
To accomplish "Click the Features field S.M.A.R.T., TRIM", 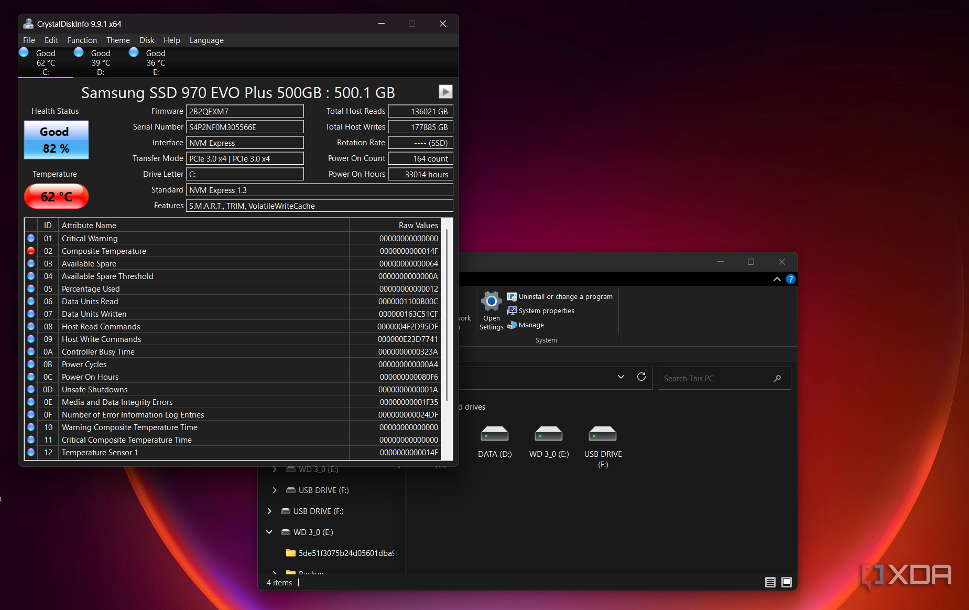I will coord(320,206).
